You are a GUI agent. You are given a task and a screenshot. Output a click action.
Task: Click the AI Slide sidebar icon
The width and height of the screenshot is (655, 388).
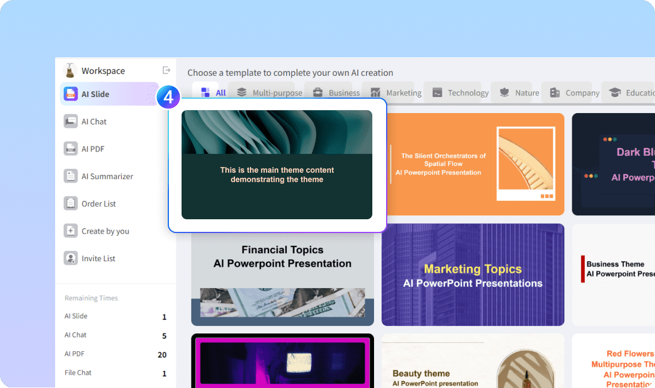(x=71, y=94)
